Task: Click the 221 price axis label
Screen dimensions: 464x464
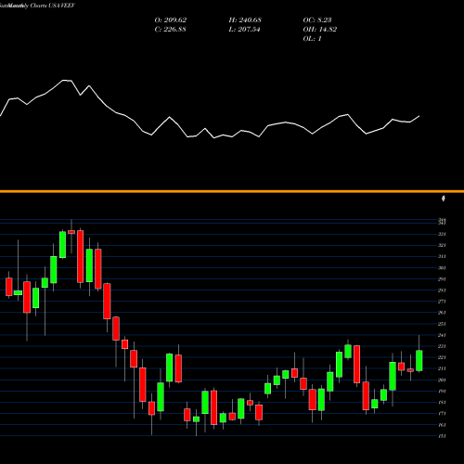Action: click(442, 357)
